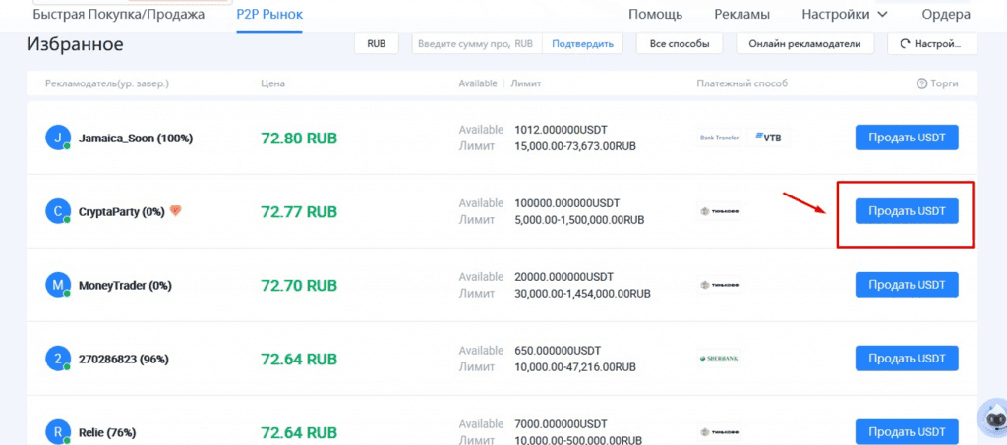The width and height of the screenshot is (1007, 445).
Task: Click the Sberbank payment logo
Action: click(x=719, y=359)
